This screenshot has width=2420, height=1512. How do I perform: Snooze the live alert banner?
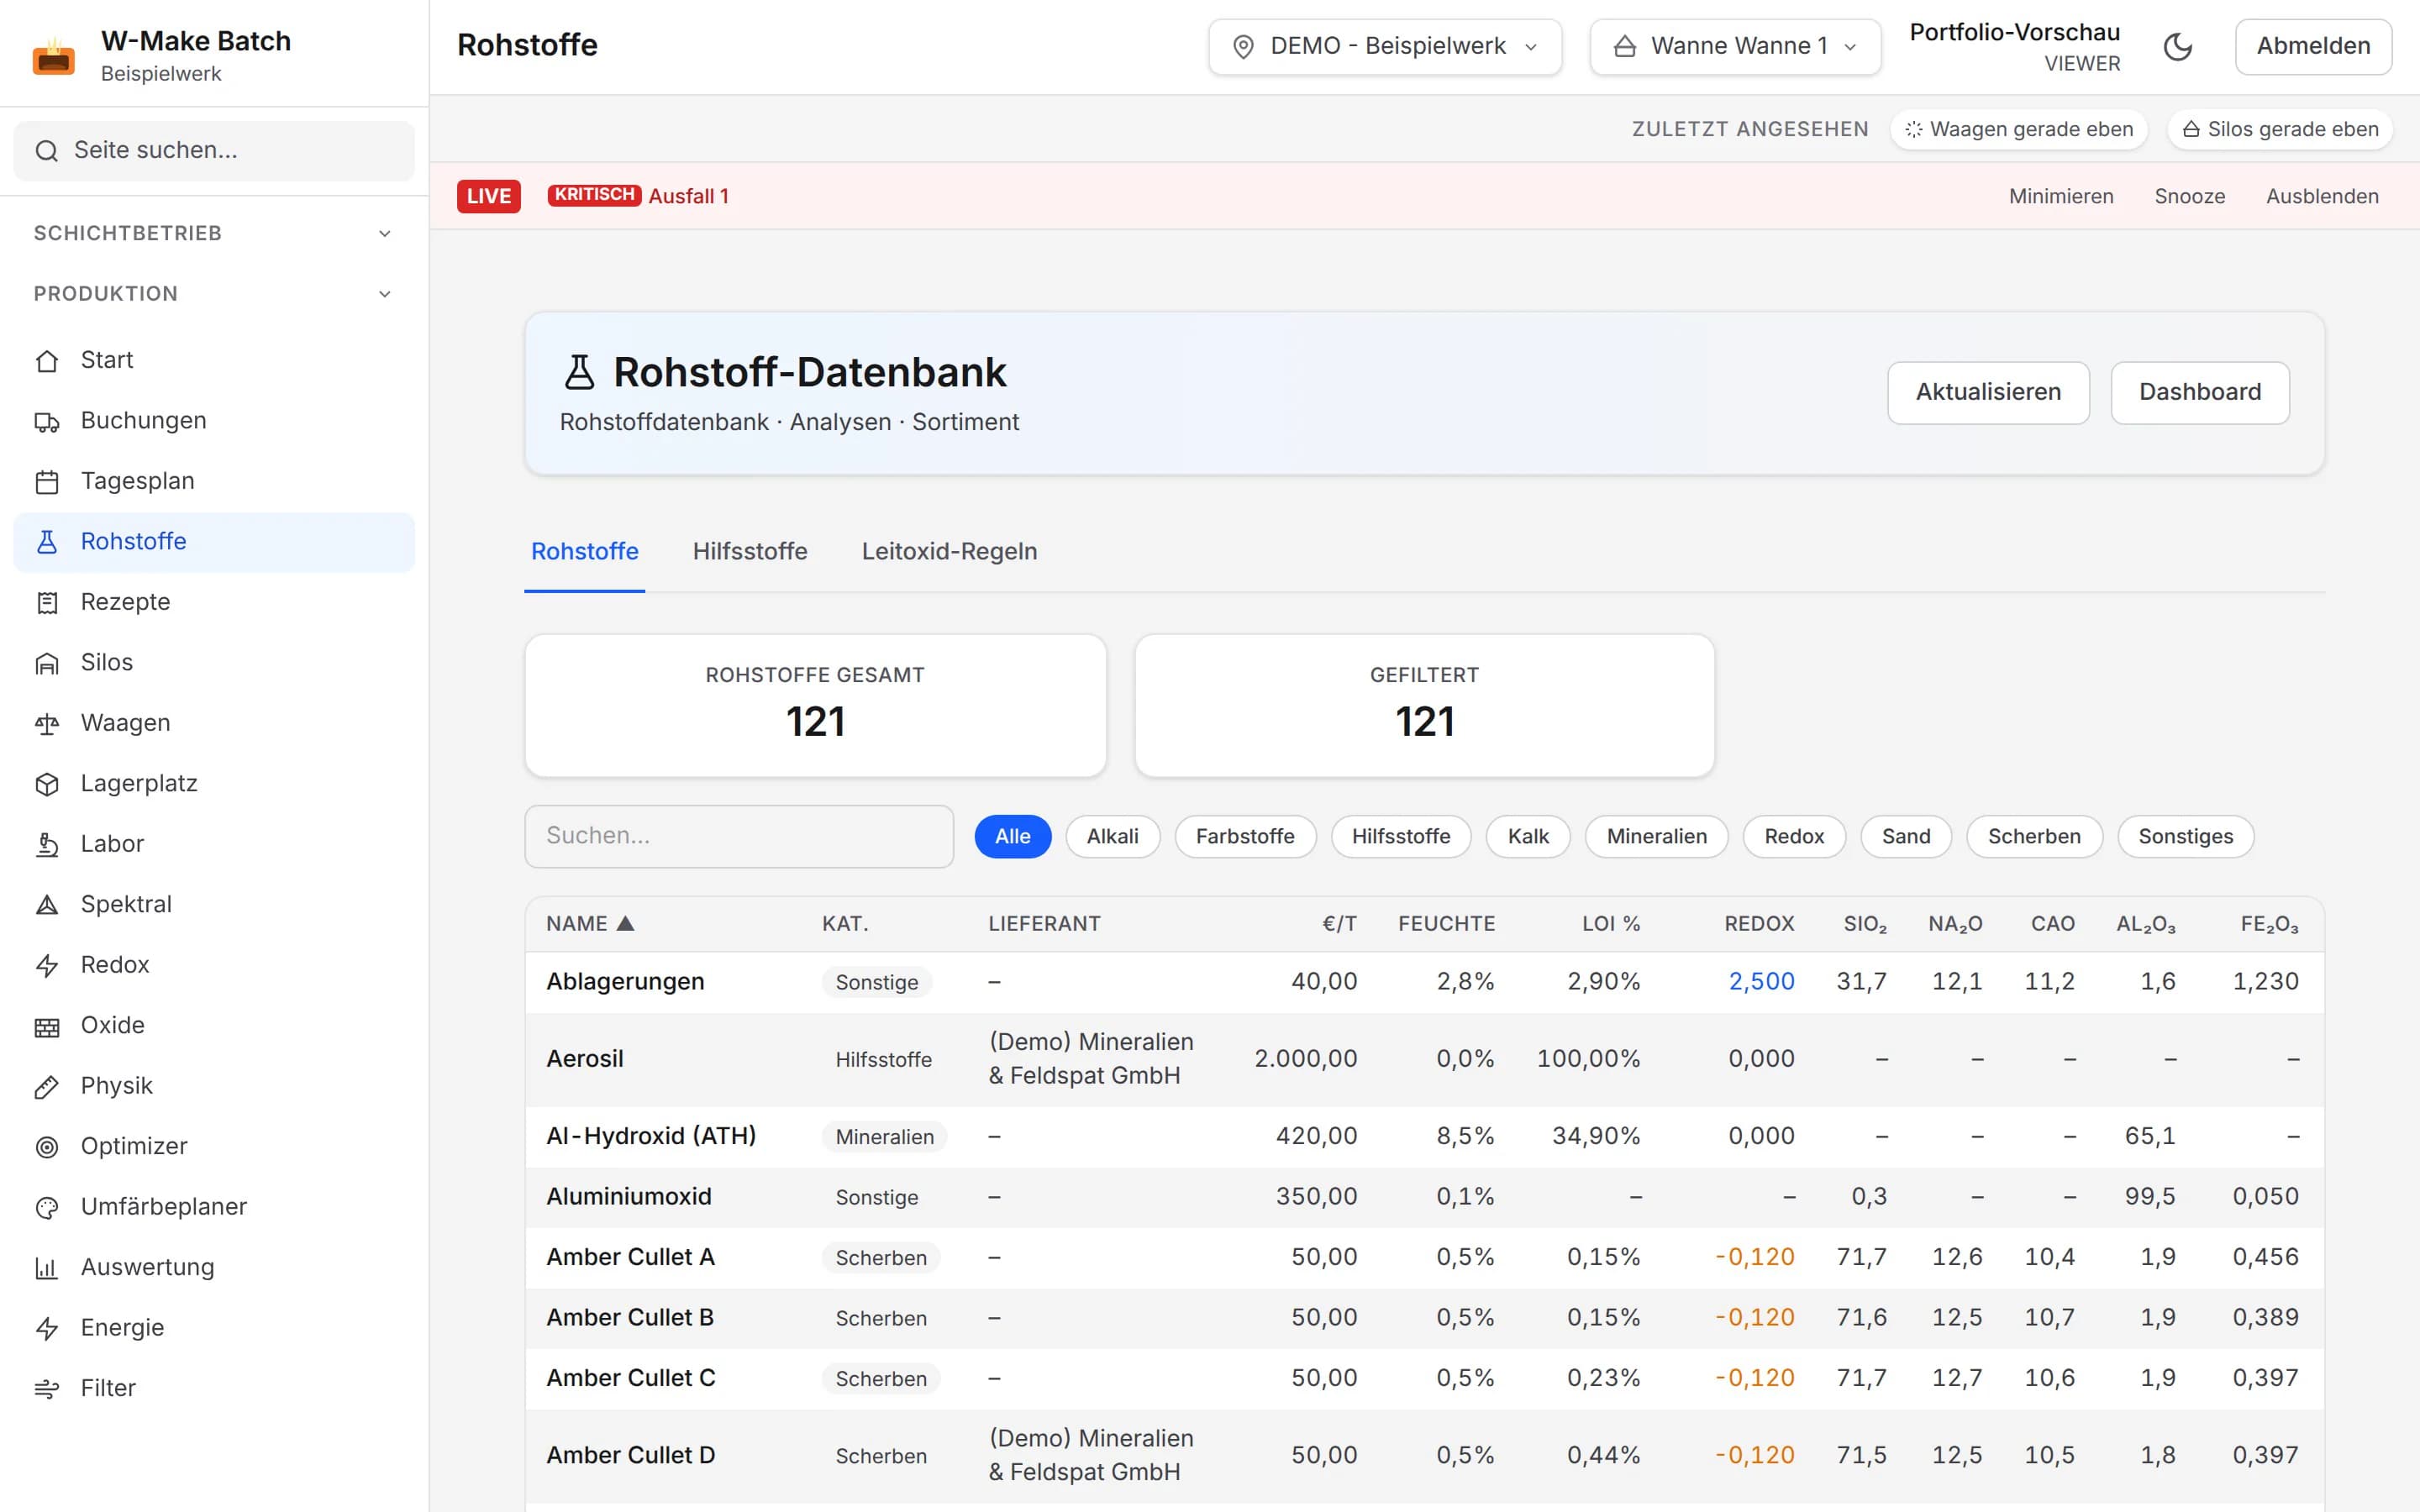click(2189, 196)
